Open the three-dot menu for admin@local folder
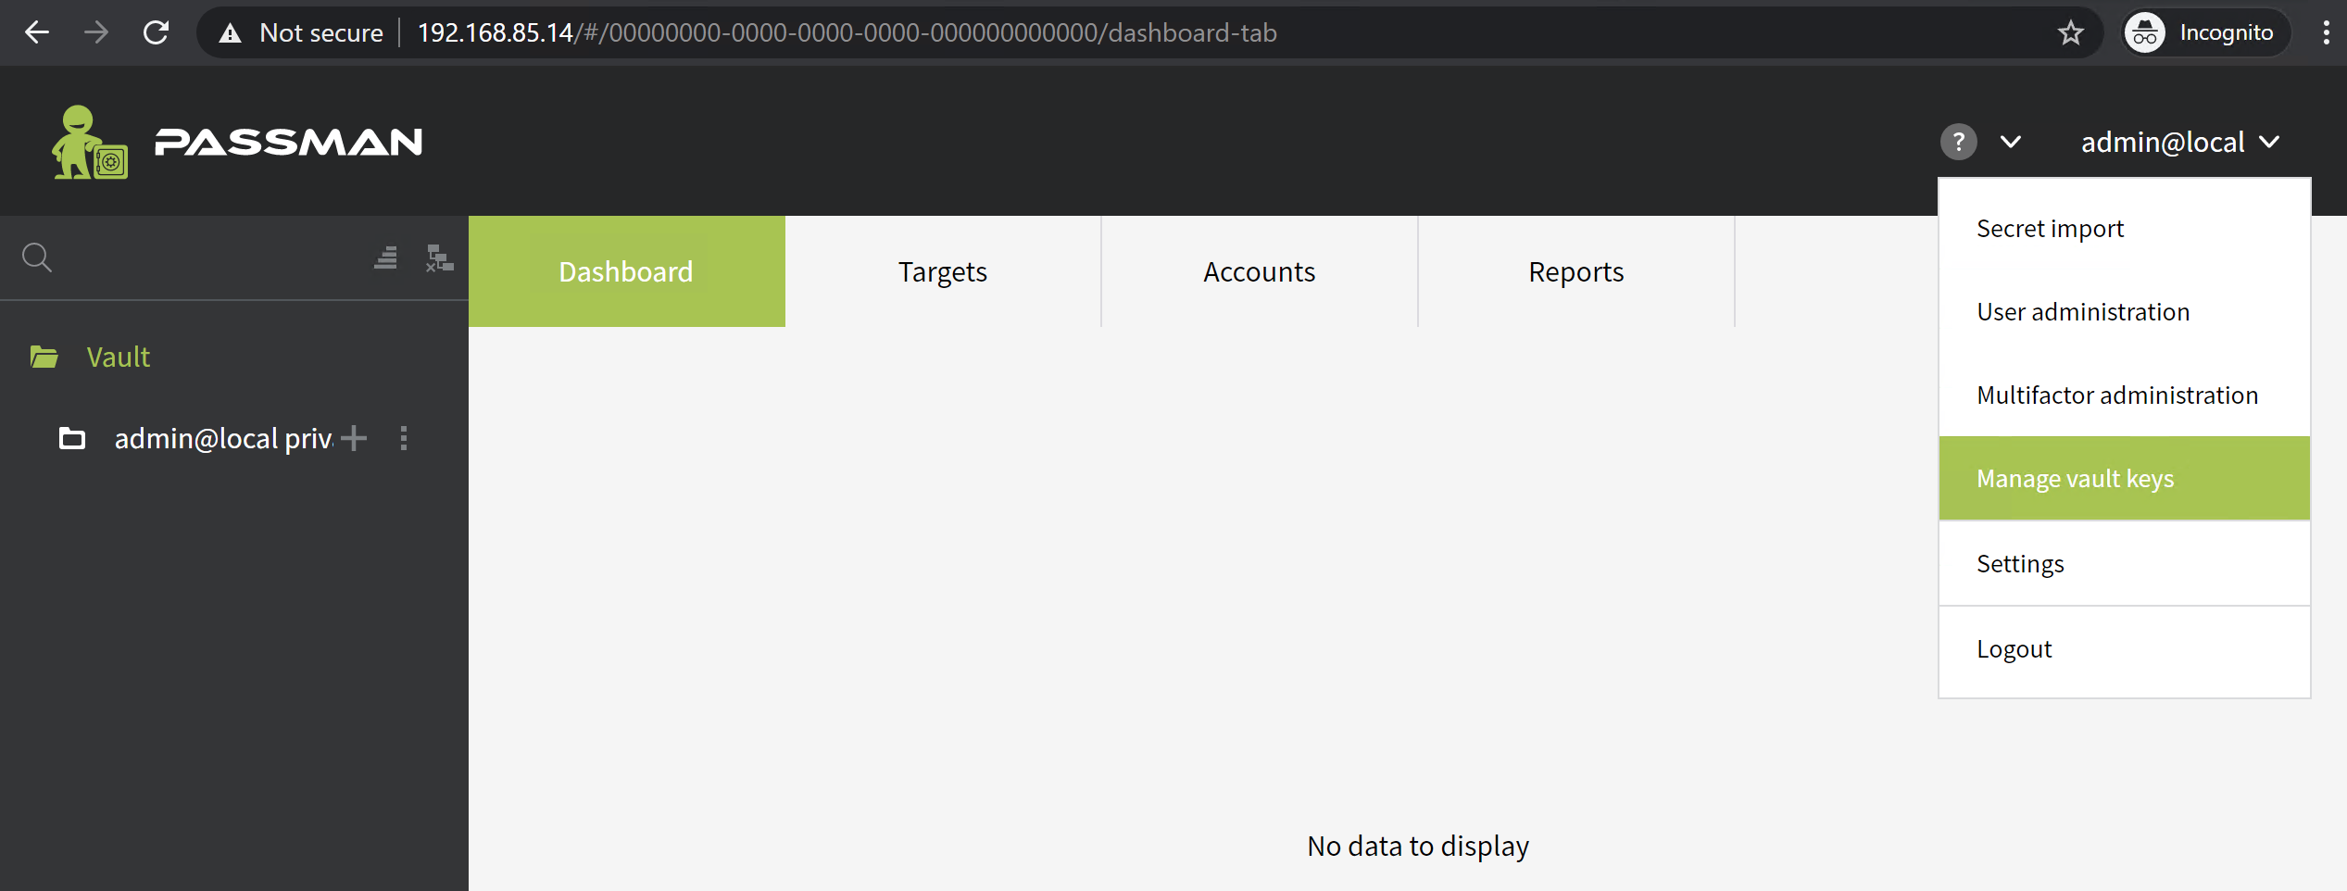The width and height of the screenshot is (2347, 891). tap(404, 438)
